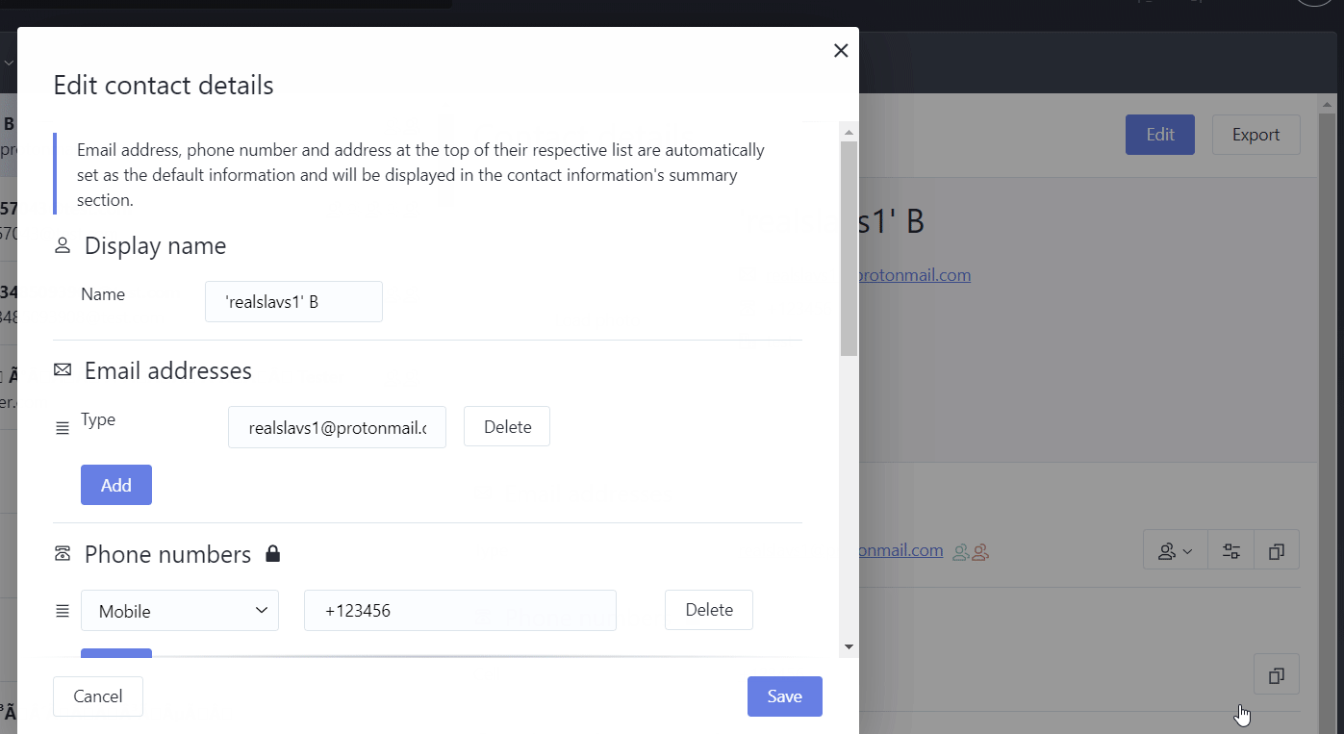Cancel editing the contact
1344x734 pixels.
point(97,696)
